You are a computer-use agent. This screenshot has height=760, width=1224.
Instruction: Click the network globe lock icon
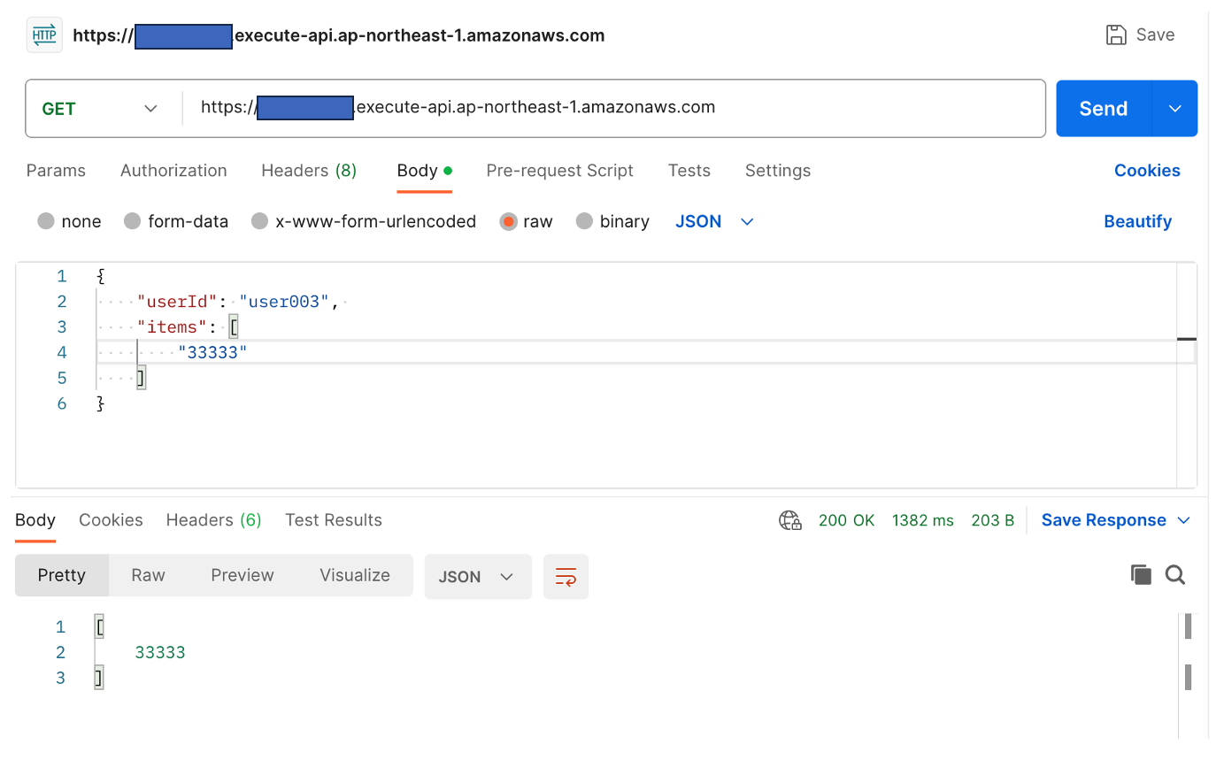click(789, 520)
